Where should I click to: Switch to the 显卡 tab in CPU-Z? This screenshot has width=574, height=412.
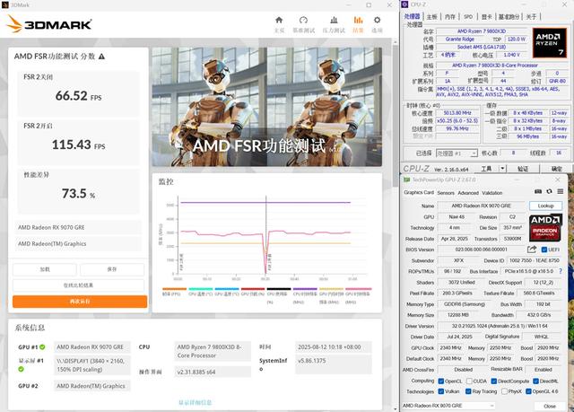tap(486, 17)
